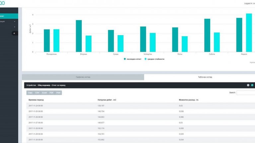This screenshot has height=143, width=255.
Task: Collapse the sidebar with the double-chevron button
Action: [x=15, y=33]
